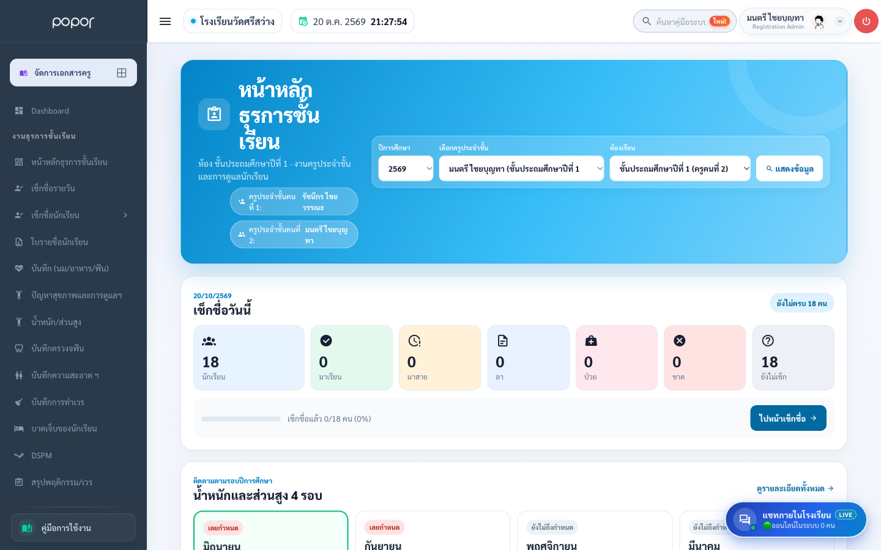Open น้ำหนัก/ส่วนสูง in sidebar

73,322
